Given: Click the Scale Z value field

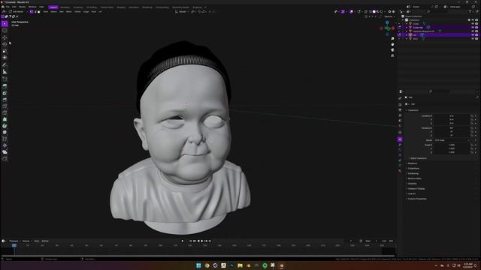Looking at the screenshot, I should click(x=452, y=152).
